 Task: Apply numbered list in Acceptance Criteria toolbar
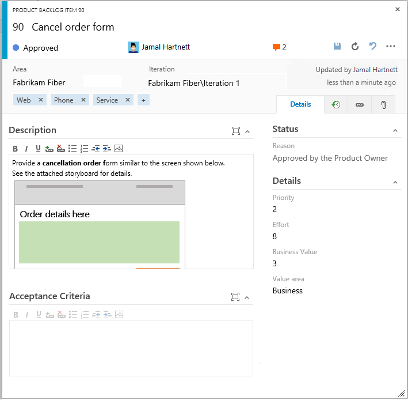[x=85, y=315]
